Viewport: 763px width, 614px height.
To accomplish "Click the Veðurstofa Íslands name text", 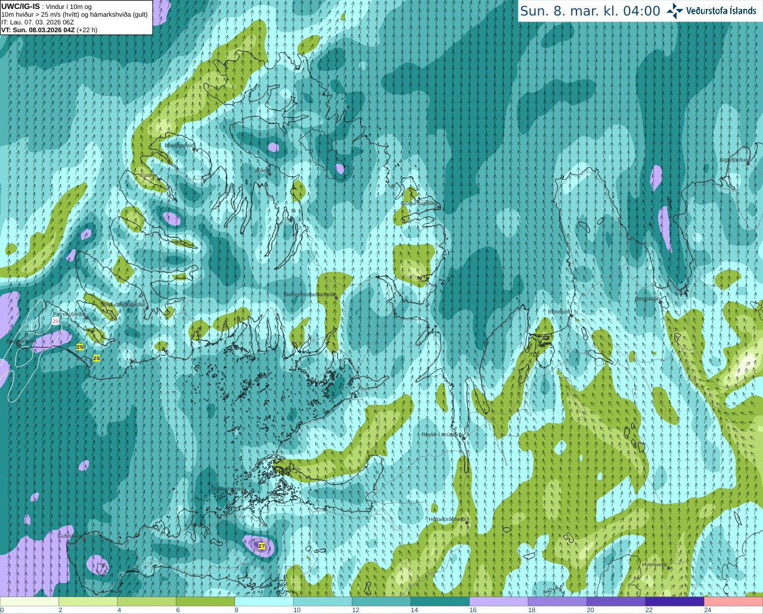I will 721,11.
